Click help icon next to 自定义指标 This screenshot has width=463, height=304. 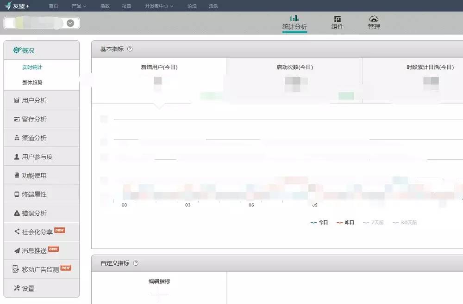pos(136,263)
